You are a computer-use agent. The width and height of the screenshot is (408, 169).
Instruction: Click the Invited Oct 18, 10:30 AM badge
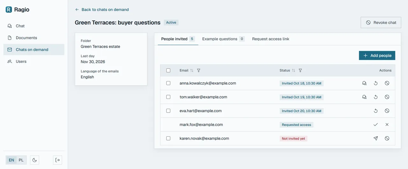[302, 83]
